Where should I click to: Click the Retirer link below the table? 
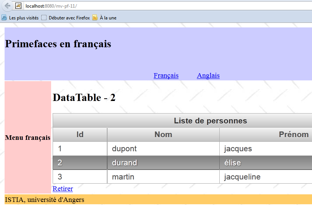click(x=63, y=189)
